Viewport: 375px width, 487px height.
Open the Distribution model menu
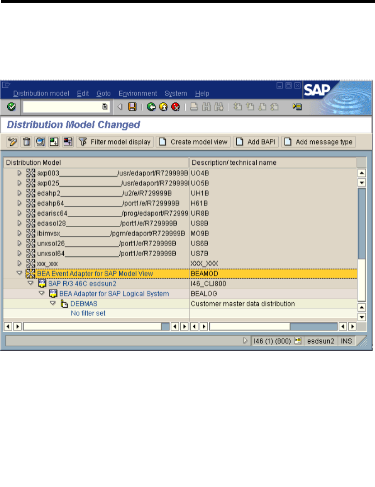pyautogui.click(x=41, y=94)
